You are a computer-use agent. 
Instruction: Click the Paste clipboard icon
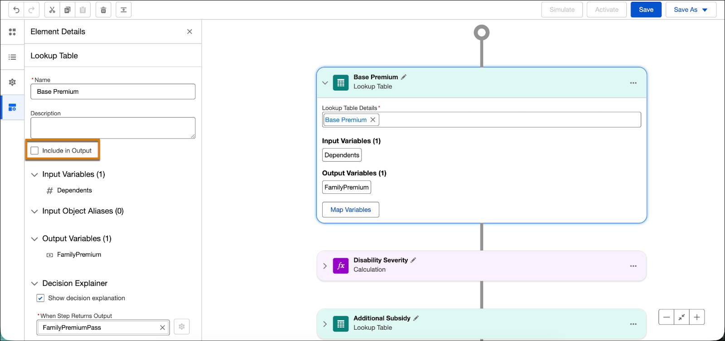[x=82, y=10]
